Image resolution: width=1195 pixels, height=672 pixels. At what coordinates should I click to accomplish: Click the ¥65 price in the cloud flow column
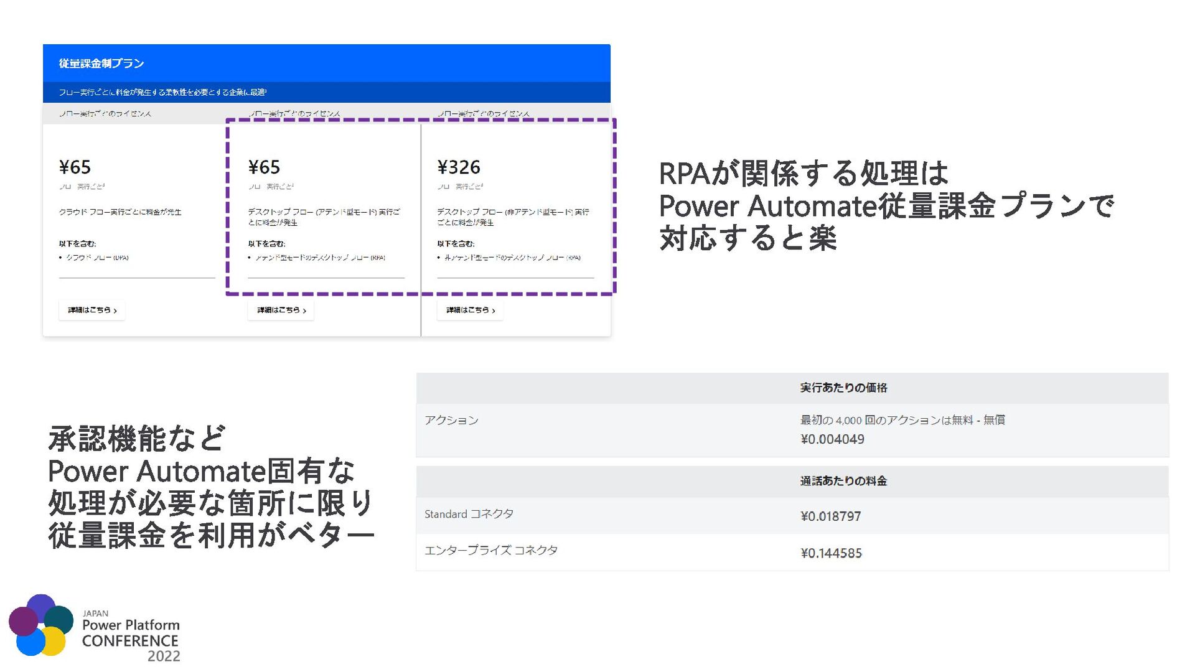[75, 167]
